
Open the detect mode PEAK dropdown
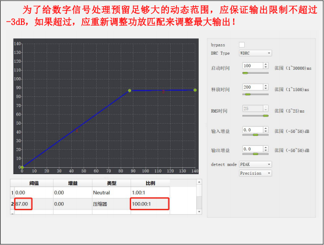tap(255, 164)
